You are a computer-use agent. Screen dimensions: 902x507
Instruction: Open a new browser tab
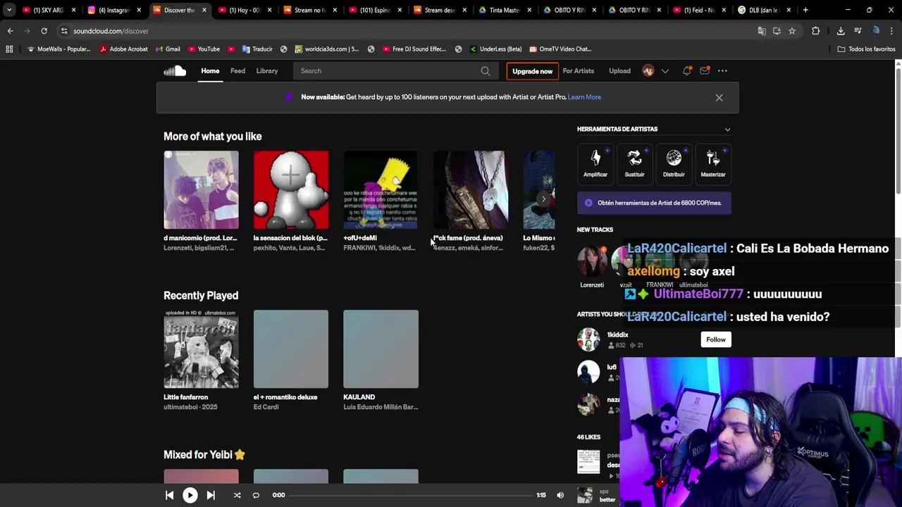coord(805,10)
